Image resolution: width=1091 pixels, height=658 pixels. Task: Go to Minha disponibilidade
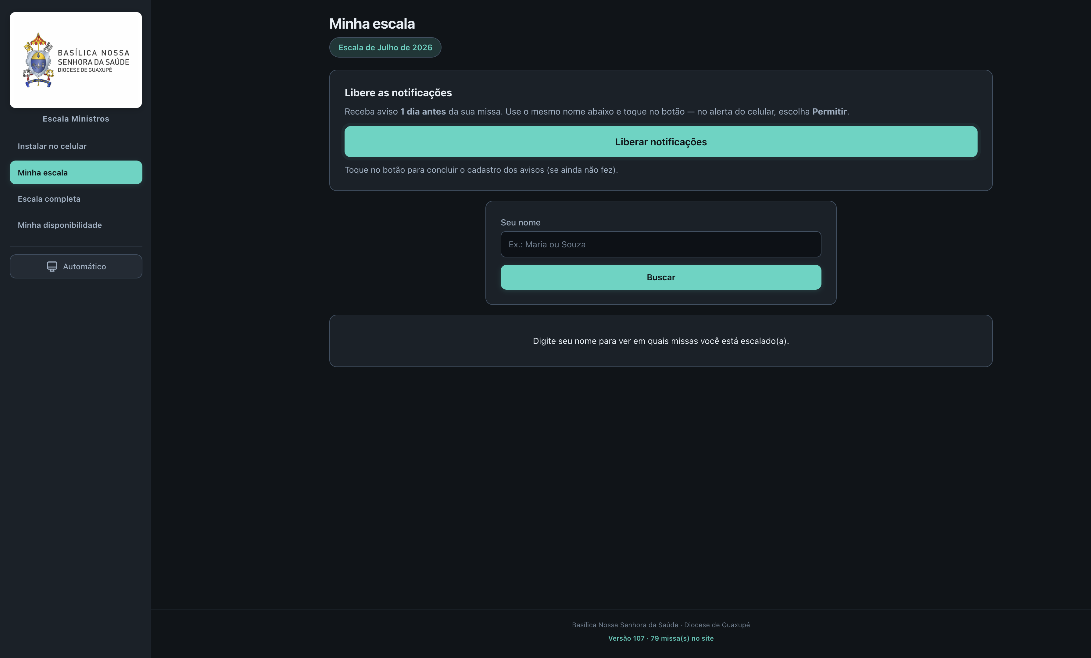(76, 225)
